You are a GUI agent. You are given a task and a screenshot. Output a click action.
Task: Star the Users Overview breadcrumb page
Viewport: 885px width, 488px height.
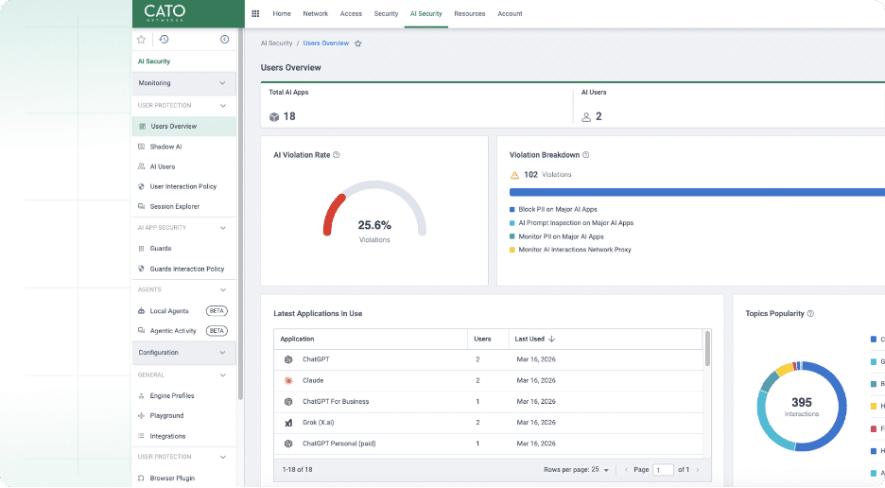pyautogui.click(x=357, y=44)
